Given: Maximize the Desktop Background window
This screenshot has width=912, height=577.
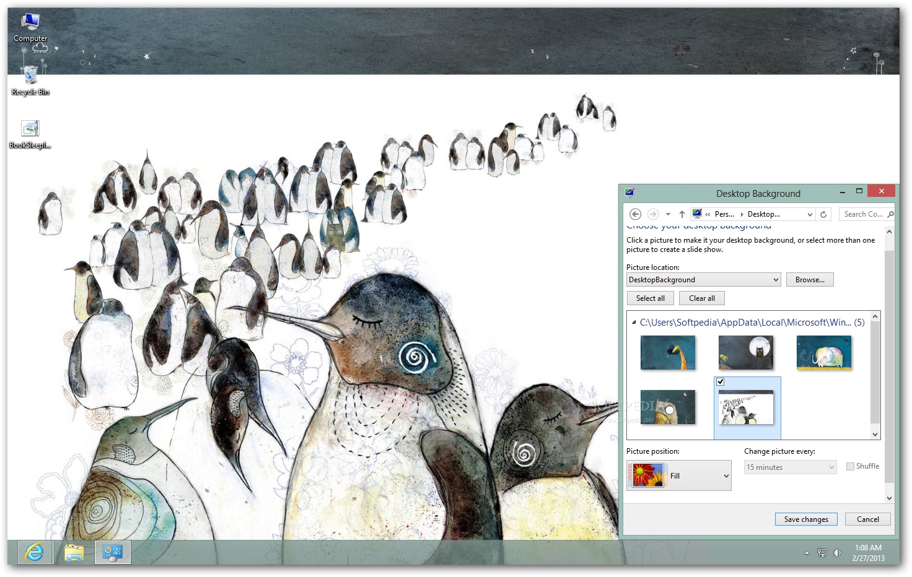Looking at the screenshot, I should pyautogui.click(x=859, y=191).
